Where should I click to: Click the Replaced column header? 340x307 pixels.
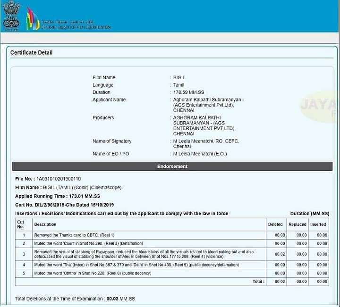(x=297, y=224)
